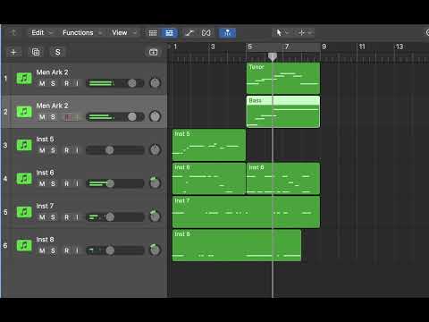429x322 pixels.
Task: Select the instrument icon on track 2
Action: click(24, 112)
